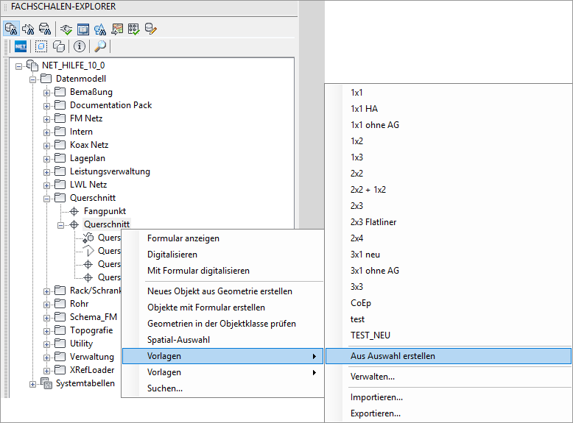Collapse the Datenmodell tree node

[33, 79]
